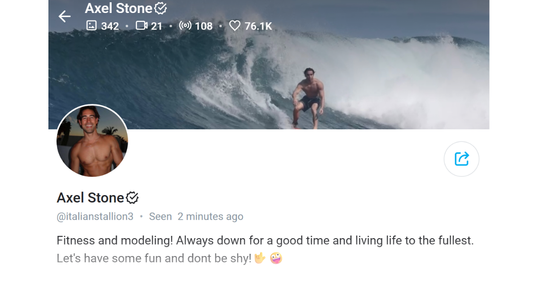
Task: Click the zany face emoji in bio
Action: tap(276, 258)
